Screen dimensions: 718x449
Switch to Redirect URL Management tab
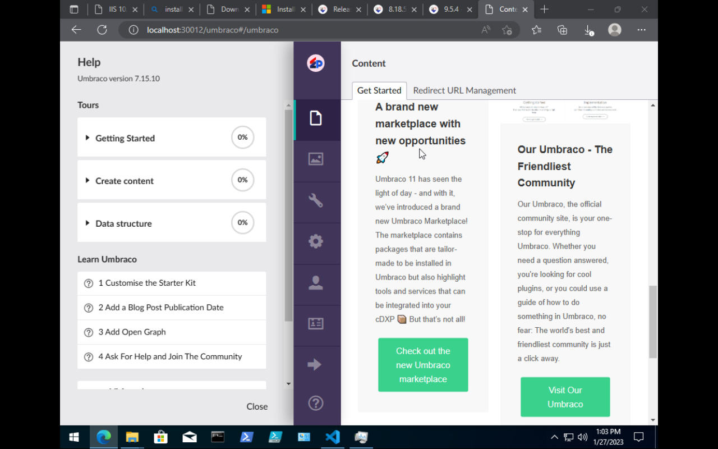(x=464, y=90)
